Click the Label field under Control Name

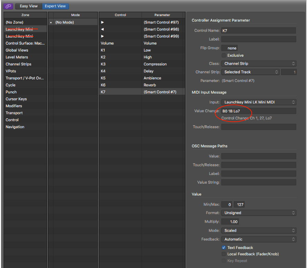pyautogui.click(x=259, y=39)
